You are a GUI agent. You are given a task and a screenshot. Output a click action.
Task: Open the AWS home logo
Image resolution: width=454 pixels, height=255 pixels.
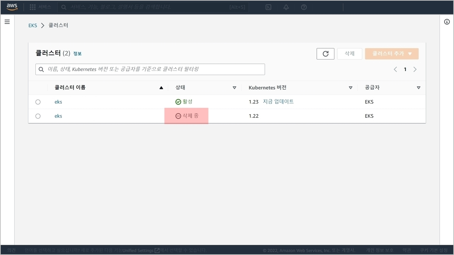[12, 7]
